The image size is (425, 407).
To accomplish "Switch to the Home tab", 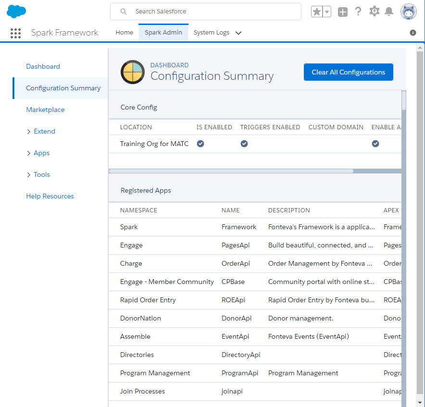I will (x=124, y=33).
